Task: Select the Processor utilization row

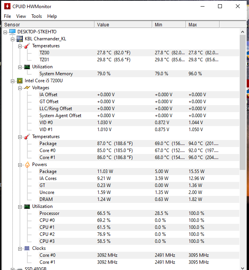Action: click(x=139, y=213)
